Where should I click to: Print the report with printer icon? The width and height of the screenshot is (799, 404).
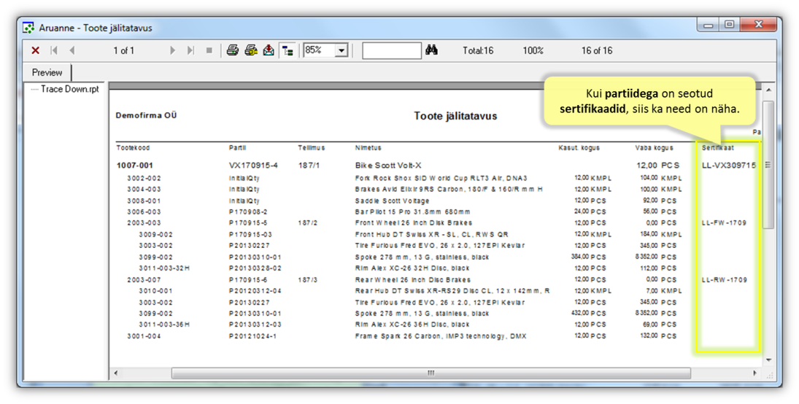point(232,50)
